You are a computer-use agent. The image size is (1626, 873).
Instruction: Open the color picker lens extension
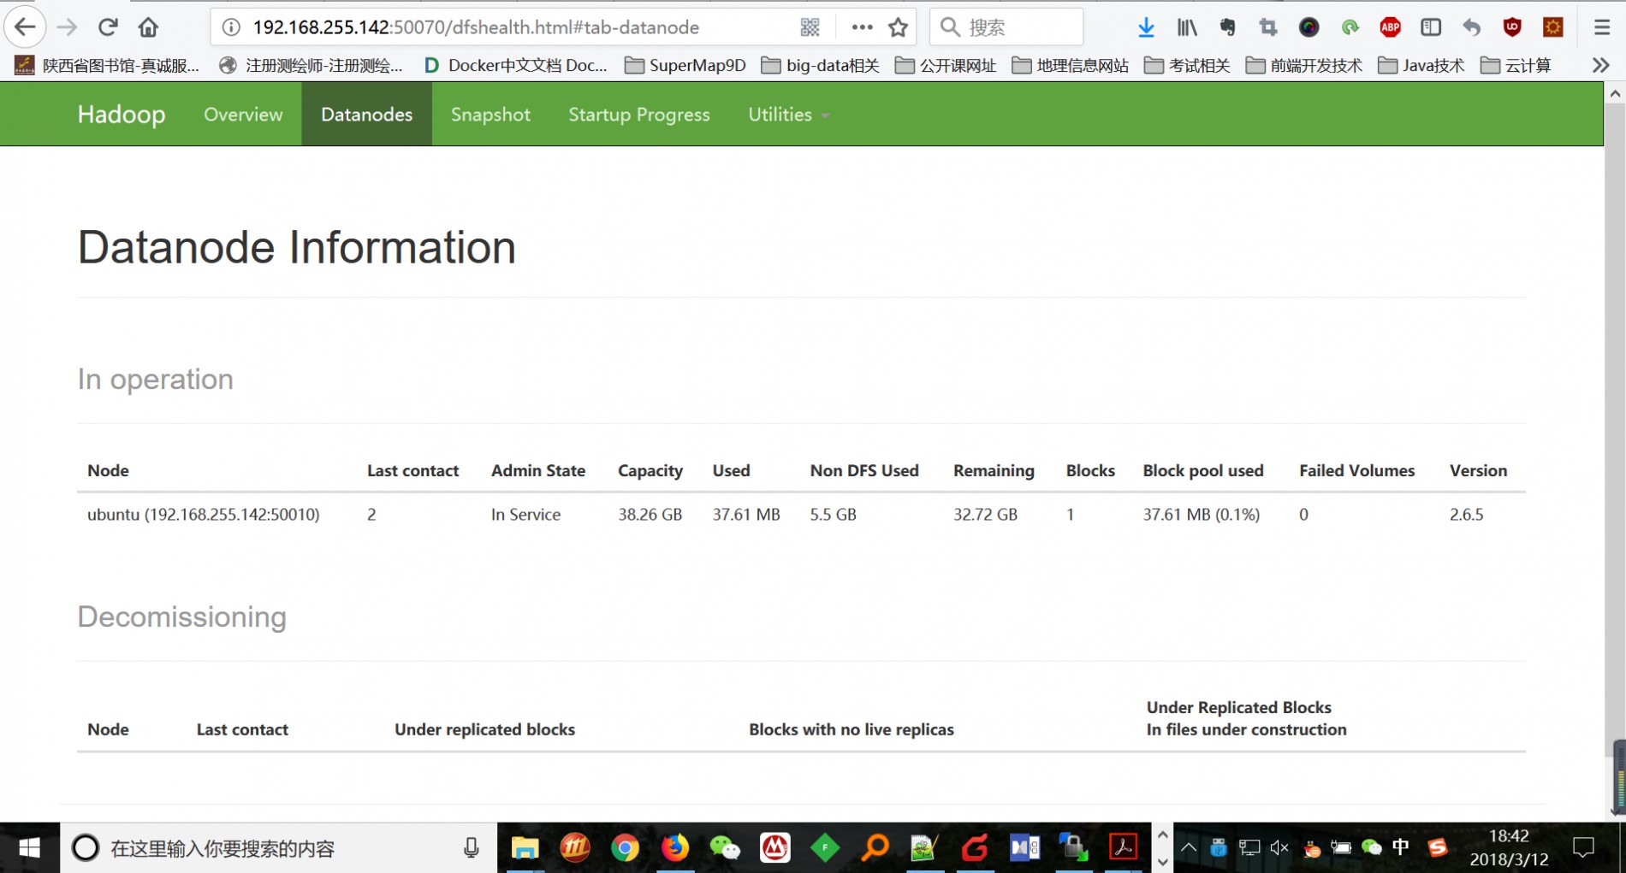1309,27
